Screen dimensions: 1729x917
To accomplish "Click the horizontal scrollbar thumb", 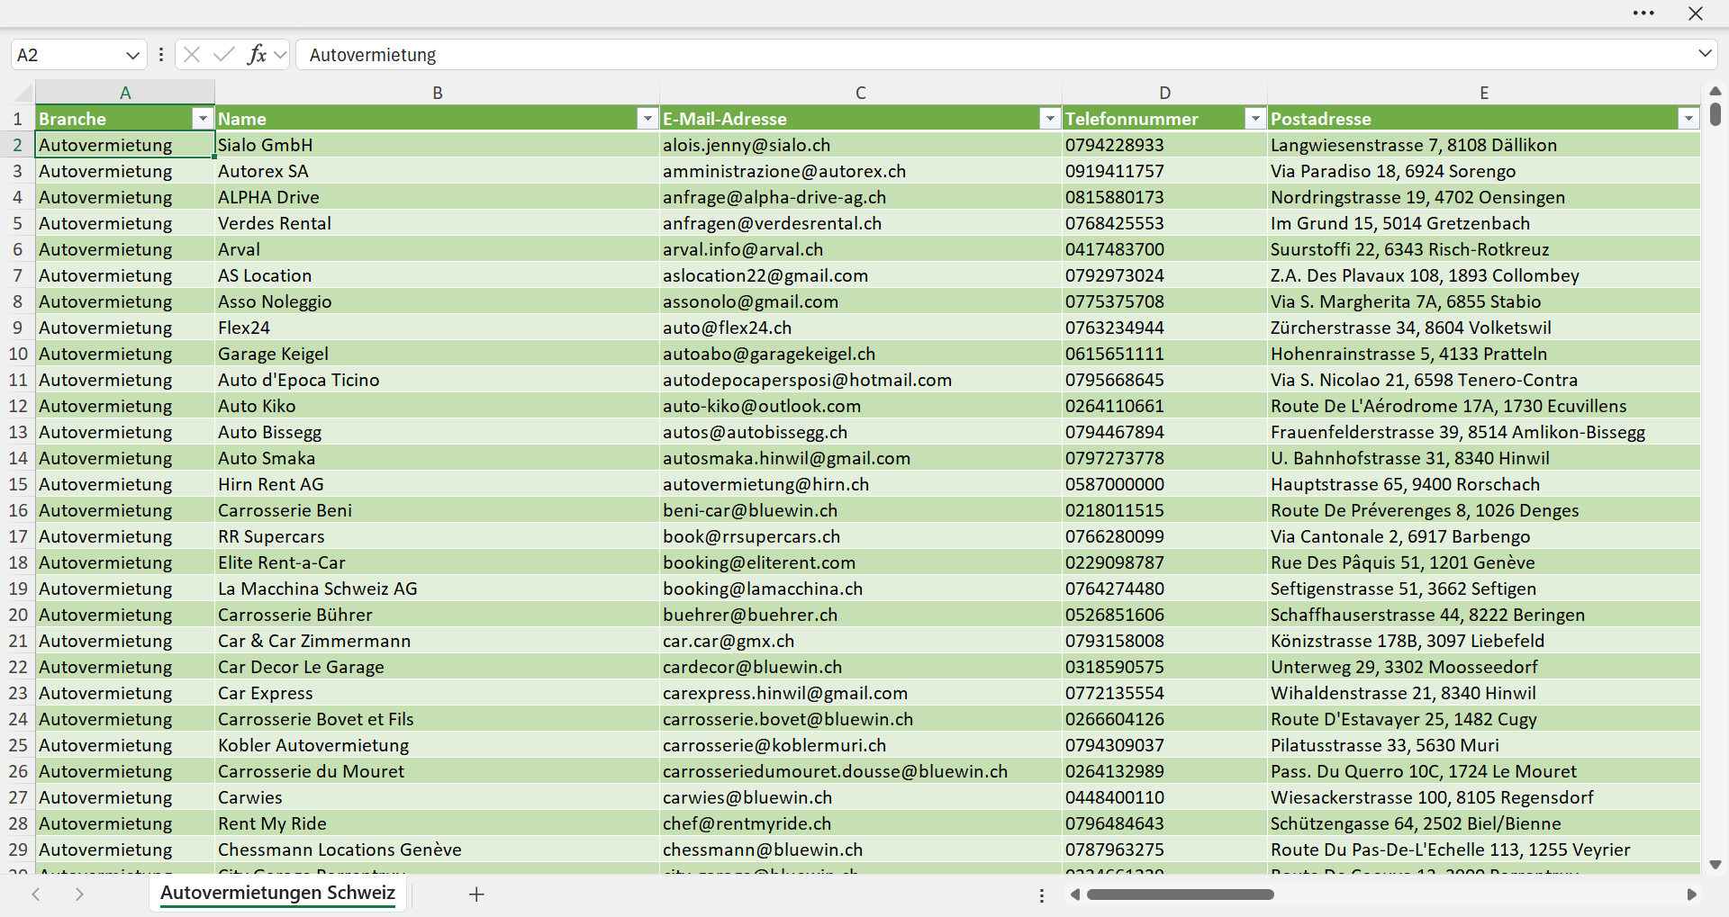I will coord(1181,895).
